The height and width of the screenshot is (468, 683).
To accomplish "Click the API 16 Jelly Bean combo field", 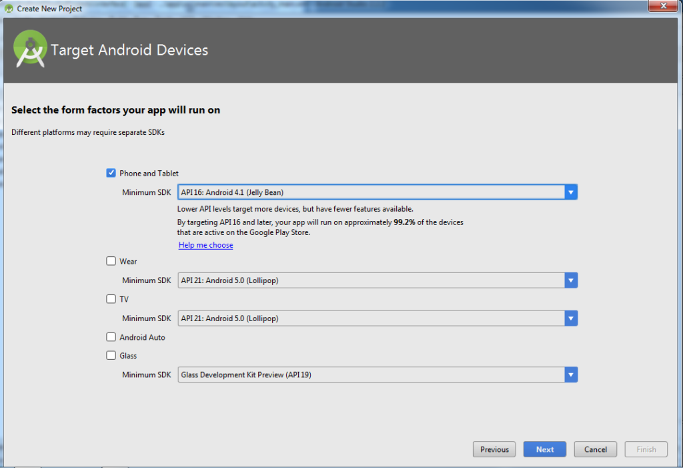I will 370,192.
